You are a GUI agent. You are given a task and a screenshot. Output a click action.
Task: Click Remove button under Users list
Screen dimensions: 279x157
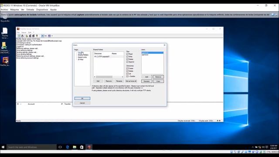pos(158,77)
